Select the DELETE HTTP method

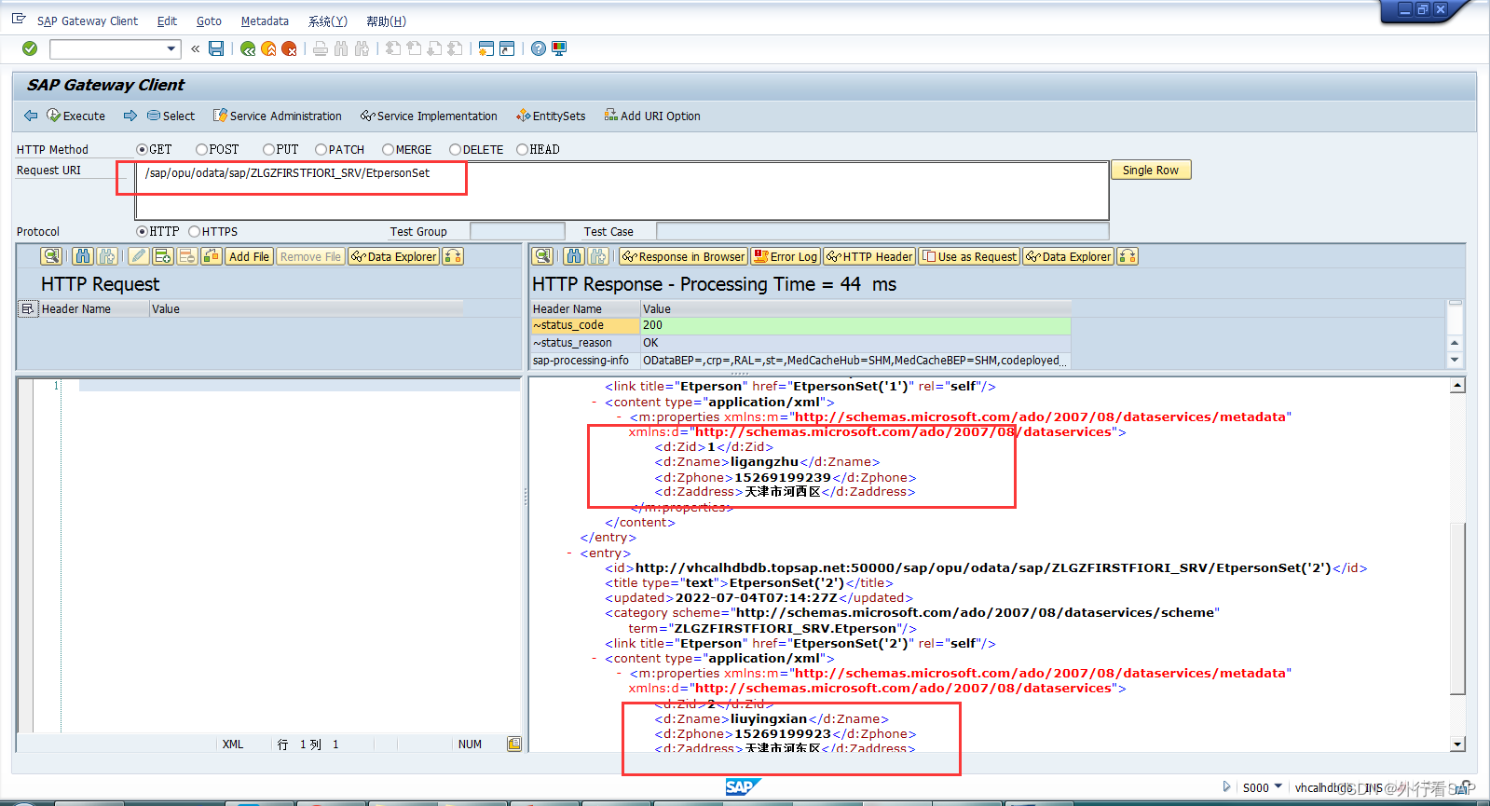(455, 149)
